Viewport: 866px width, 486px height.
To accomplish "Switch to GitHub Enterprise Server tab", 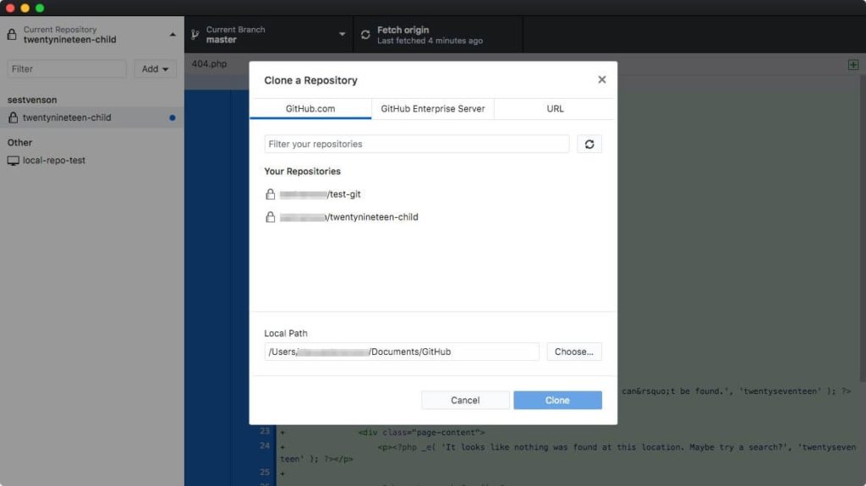I will (433, 109).
